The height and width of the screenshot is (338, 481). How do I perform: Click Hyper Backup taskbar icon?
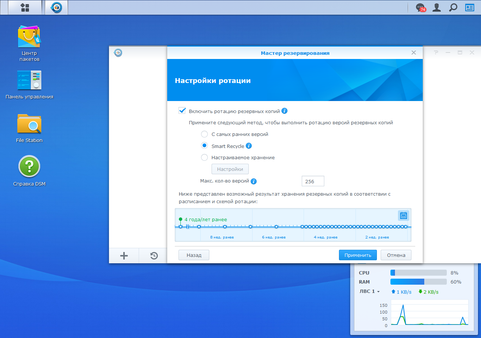tap(56, 8)
